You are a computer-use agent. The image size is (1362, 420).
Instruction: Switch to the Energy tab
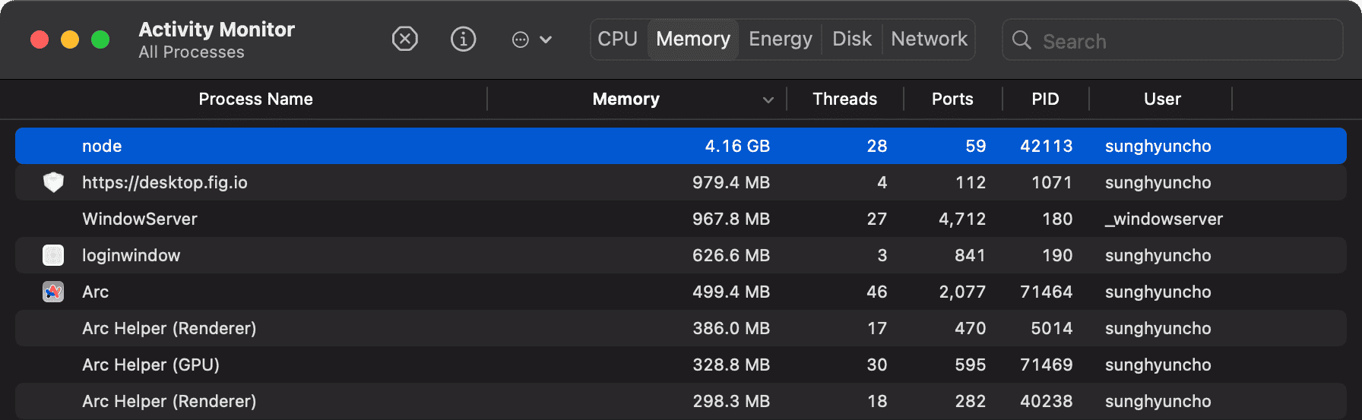pos(780,39)
